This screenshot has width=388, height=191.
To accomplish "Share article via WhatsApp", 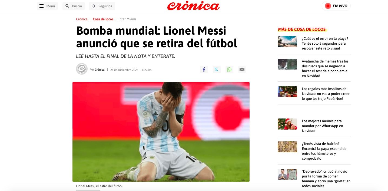I will (229, 70).
